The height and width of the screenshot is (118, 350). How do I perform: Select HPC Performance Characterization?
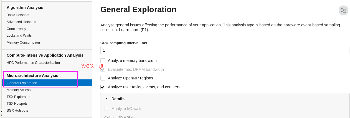[x=33, y=63]
